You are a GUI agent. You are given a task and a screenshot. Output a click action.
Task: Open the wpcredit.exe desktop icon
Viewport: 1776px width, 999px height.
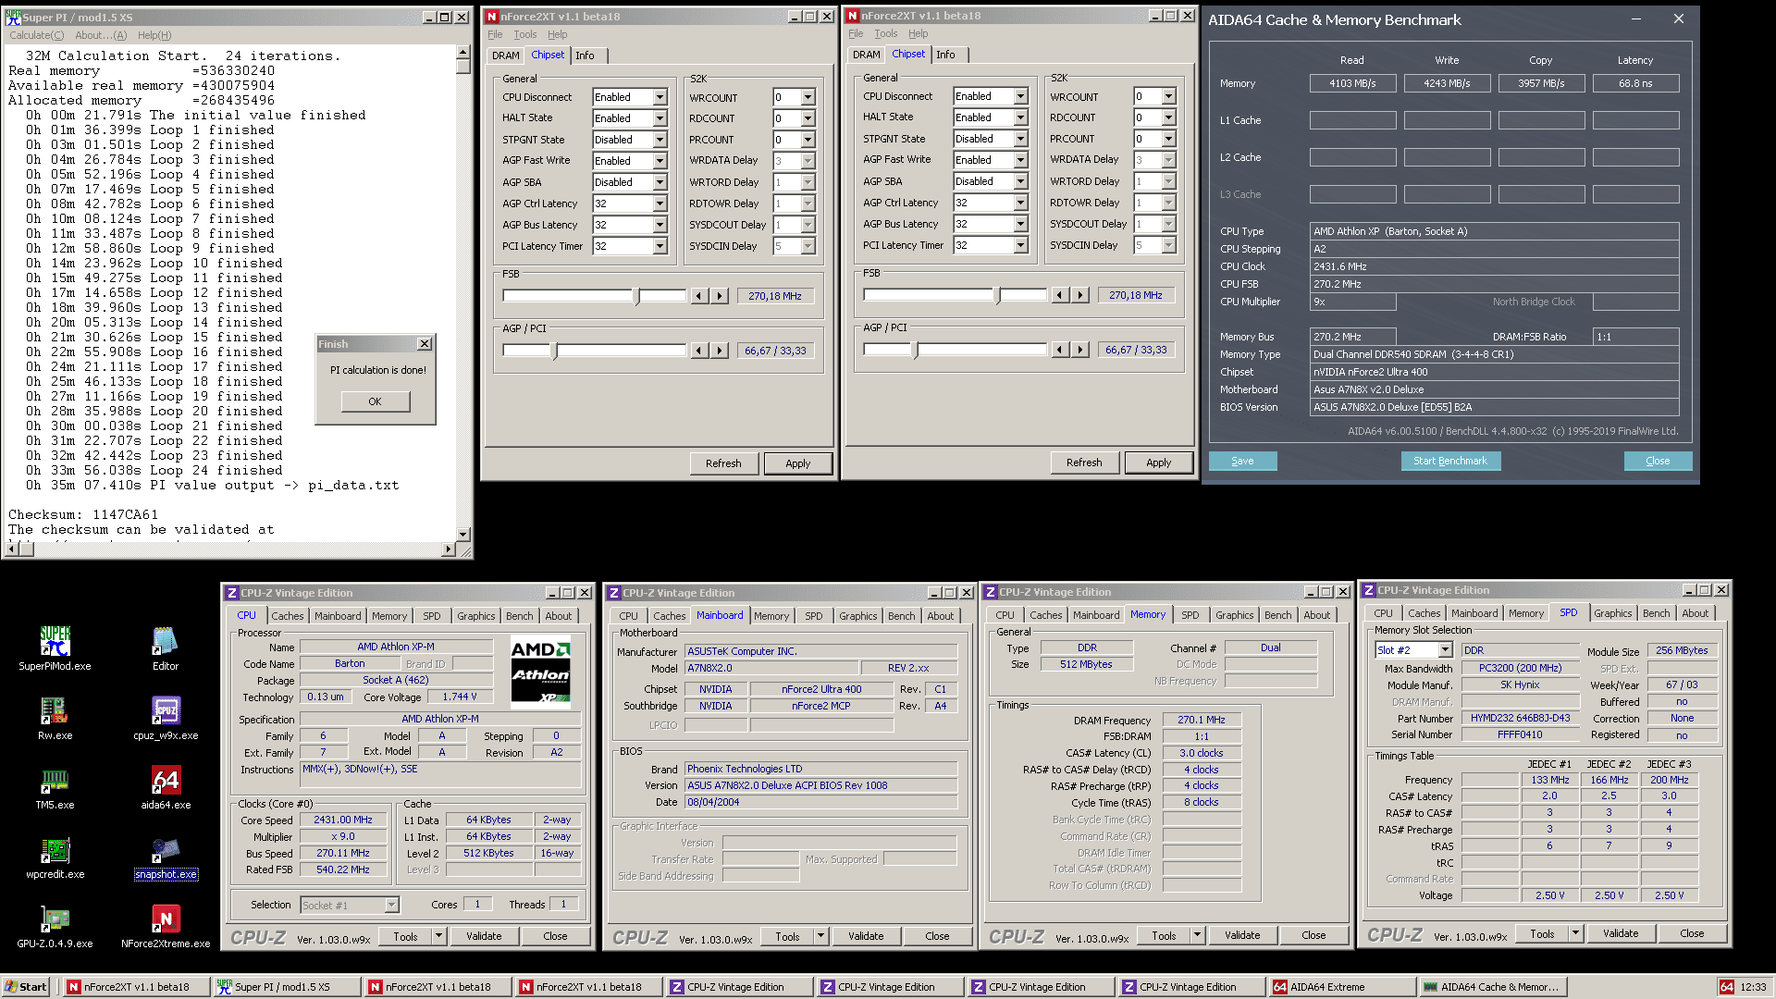pos(55,856)
